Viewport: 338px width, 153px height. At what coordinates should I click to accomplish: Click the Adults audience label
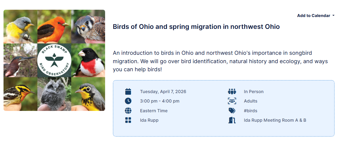(251, 101)
